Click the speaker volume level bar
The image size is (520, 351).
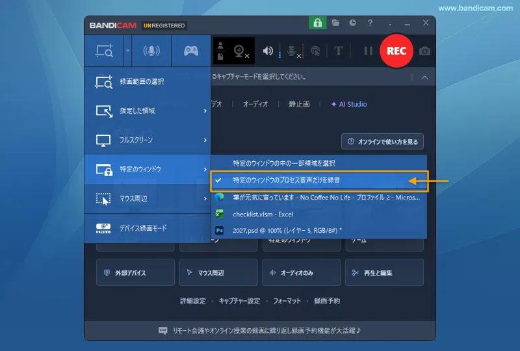[x=279, y=51]
